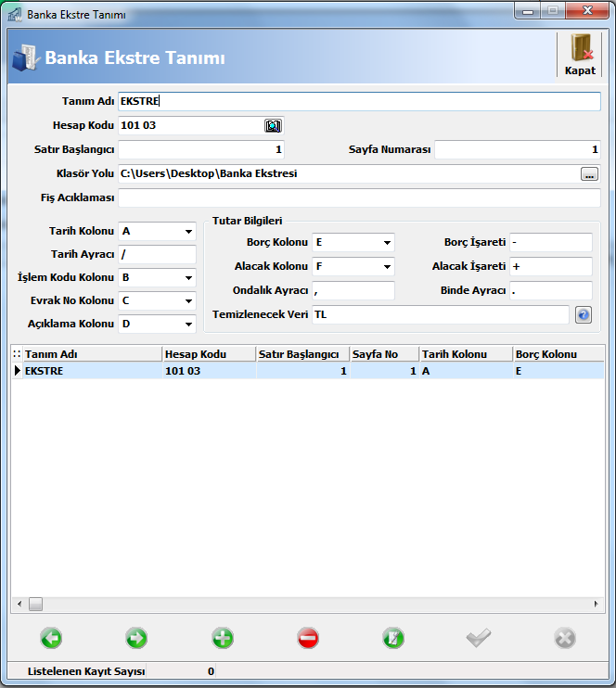This screenshot has height=688, width=616.
Task: Delete record with the red minus icon
Action: (x=308, y=638)
